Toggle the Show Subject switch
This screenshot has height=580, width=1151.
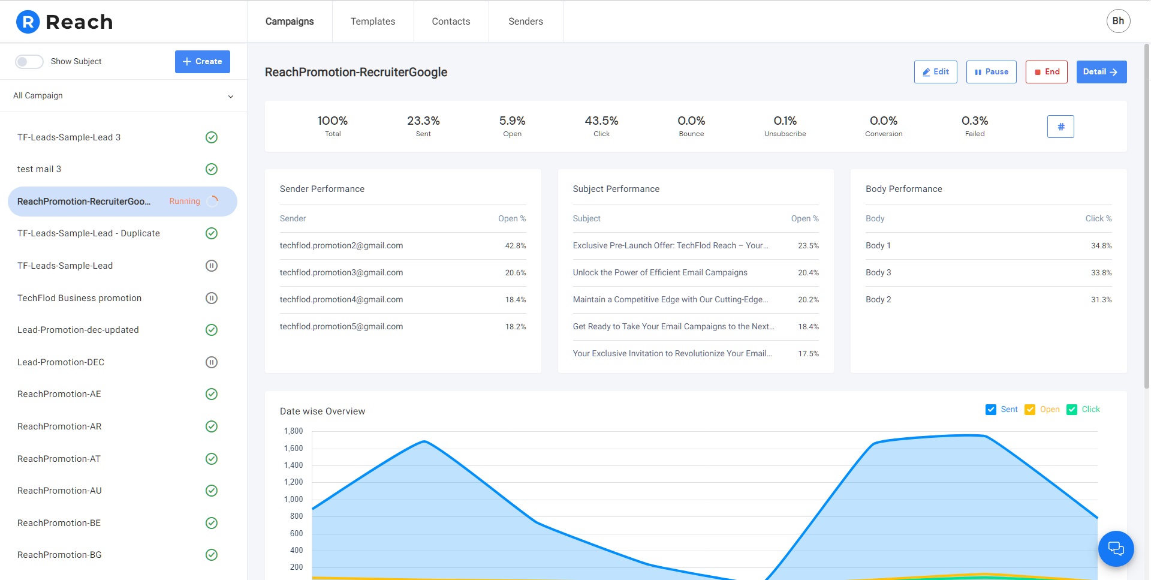pyautogui.click(x=29, y=62)
